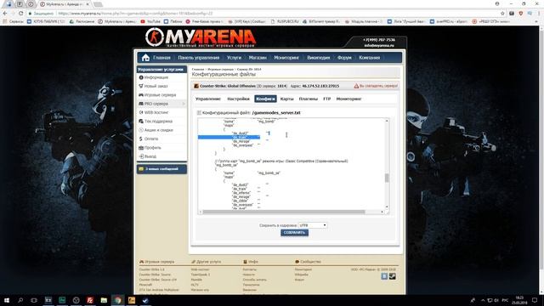This screenshot has width=544, height=306.
Task: Open the new messages notification button
Action: (x=161, y=169)
